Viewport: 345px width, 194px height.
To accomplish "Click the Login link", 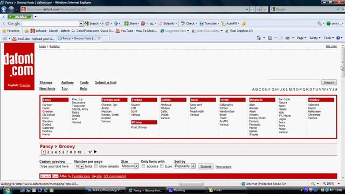I will coord(43,46).
